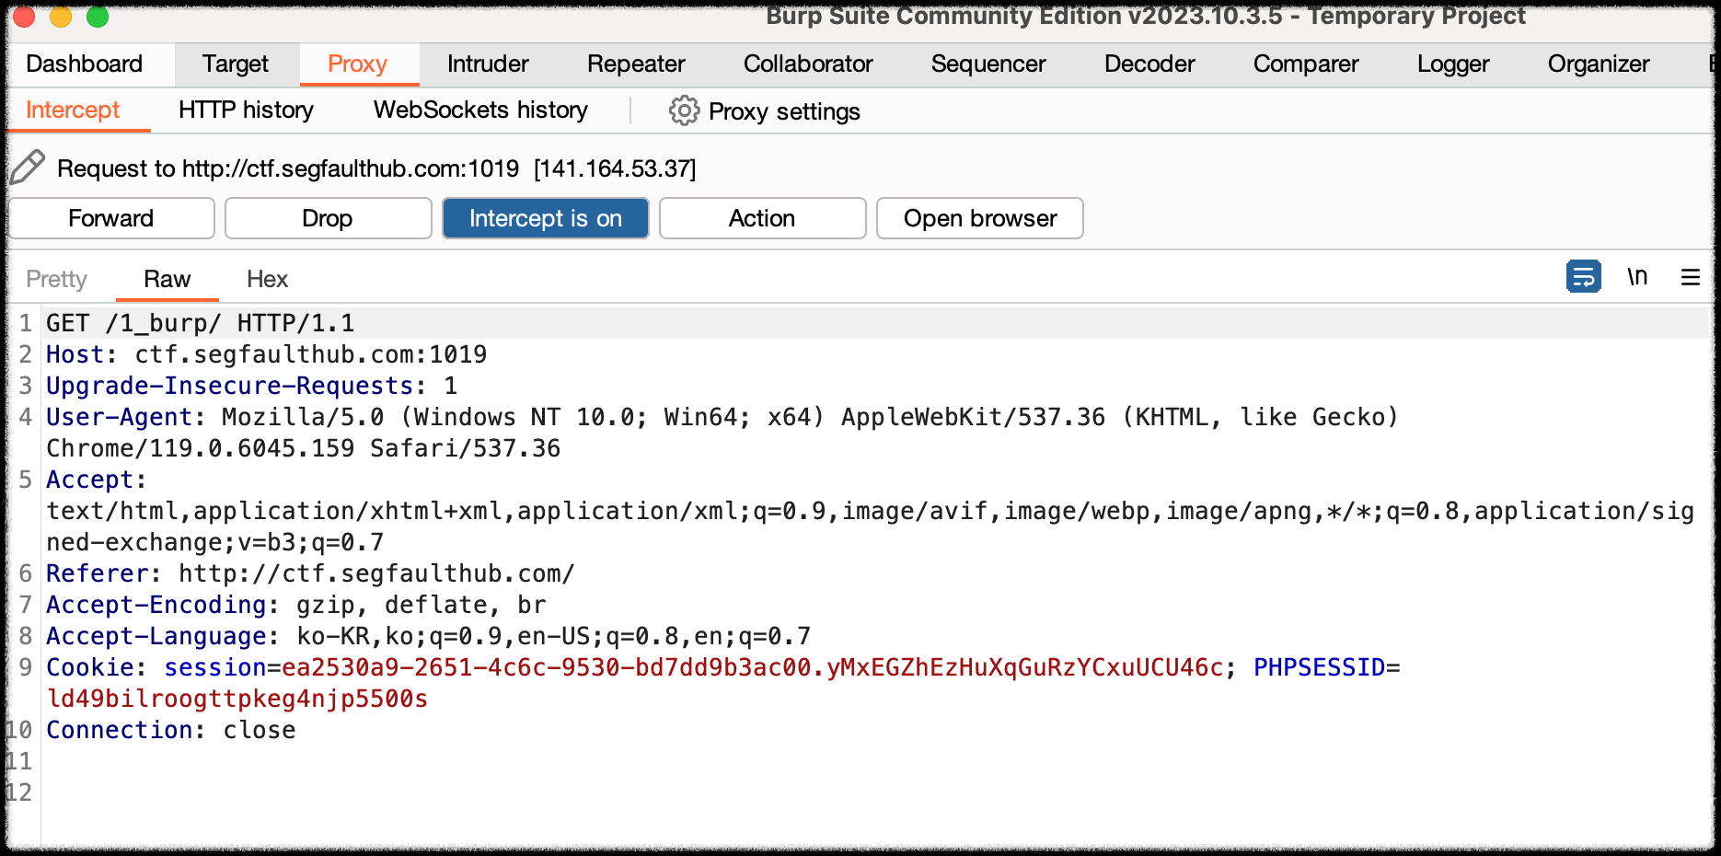Open the HTTP history sub-tab
1721x856 pixels.
coord(246,110)
